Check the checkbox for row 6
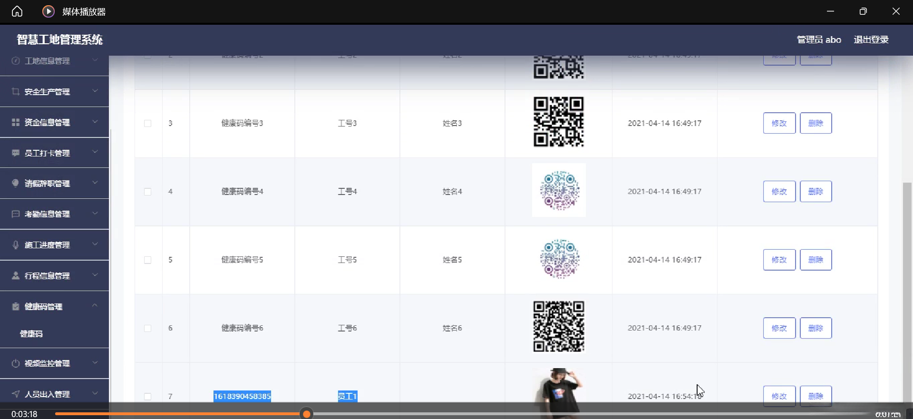Viewport: 913px width, 419px height. point(148,328)
